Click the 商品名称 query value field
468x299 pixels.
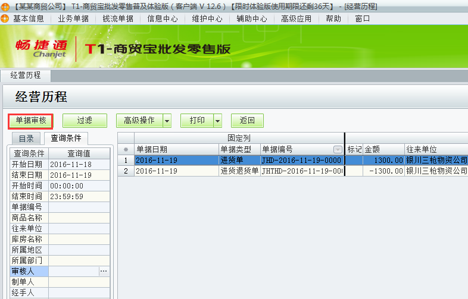pos(79,218)
